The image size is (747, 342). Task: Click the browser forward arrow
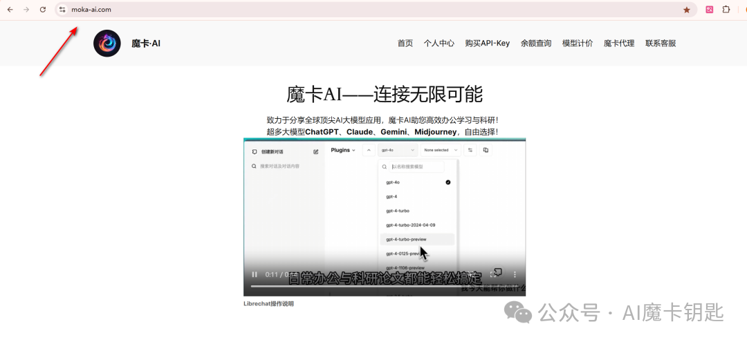click(26, 10)
